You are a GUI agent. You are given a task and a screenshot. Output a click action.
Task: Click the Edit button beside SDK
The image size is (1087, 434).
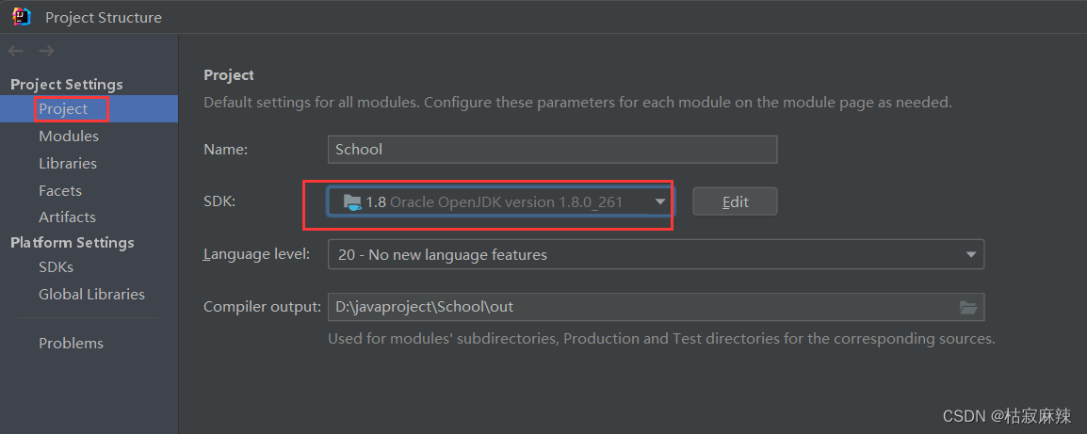click(735, 201)
